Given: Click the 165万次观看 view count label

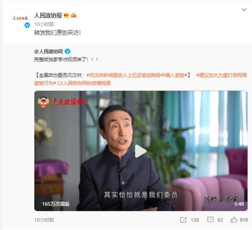Looking at the screenshot, I should click(55, 204).
